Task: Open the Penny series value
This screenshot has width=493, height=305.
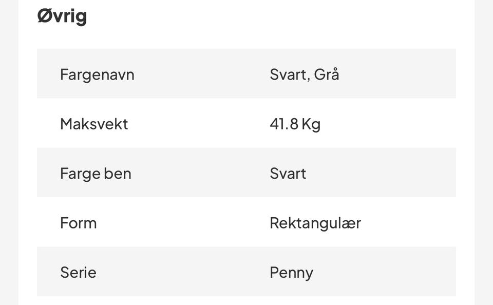Action: (x=292, y=273)
